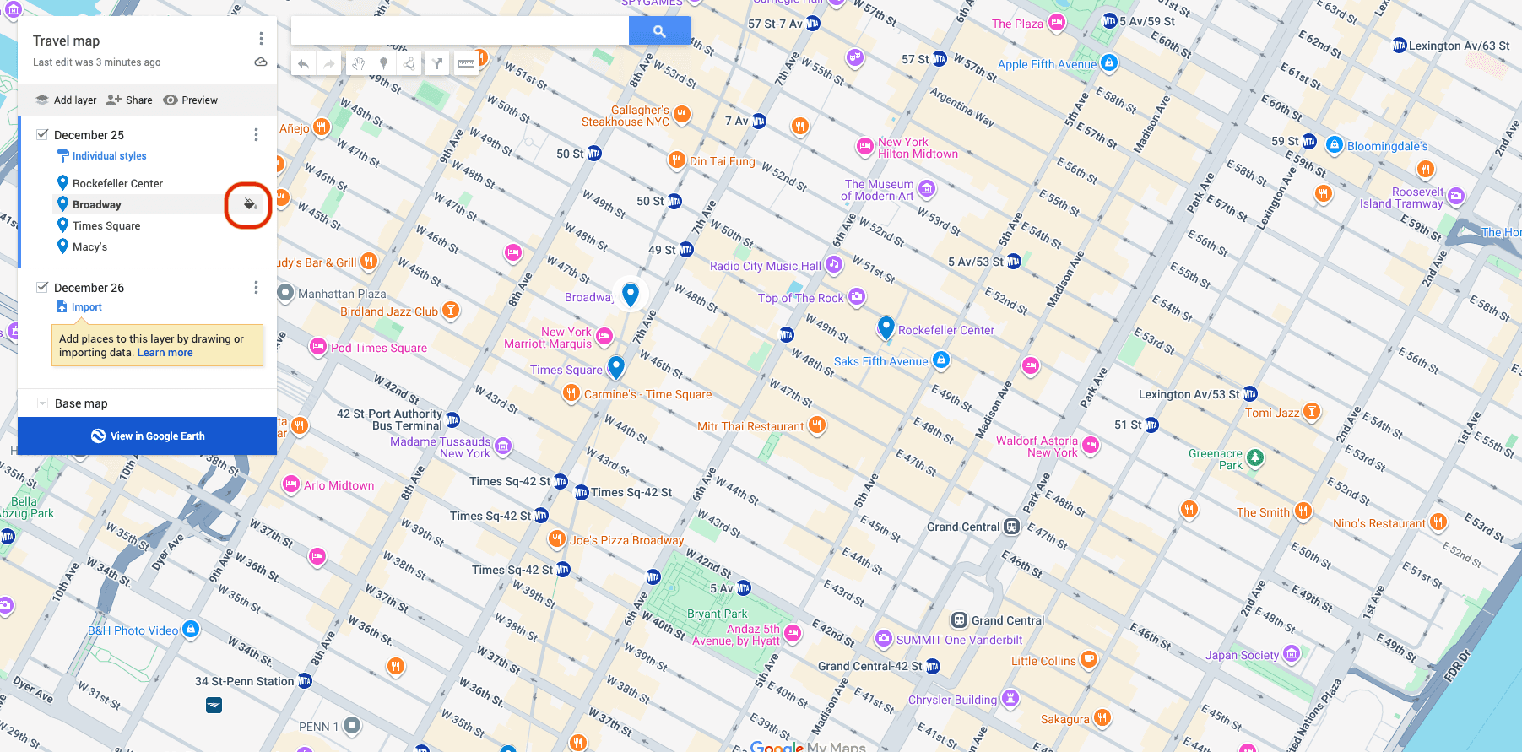Open the December 25 layer options menu
Image resolution: width=1522 pixels, height=752 pixels.
[x=257, y=135]
